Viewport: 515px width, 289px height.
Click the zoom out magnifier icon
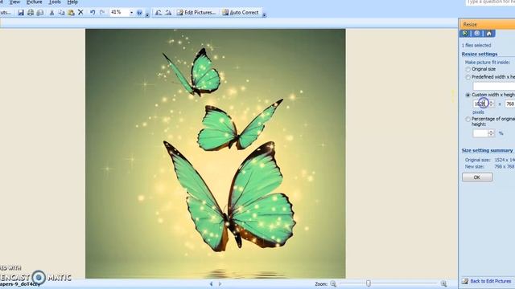coord(333,283)
